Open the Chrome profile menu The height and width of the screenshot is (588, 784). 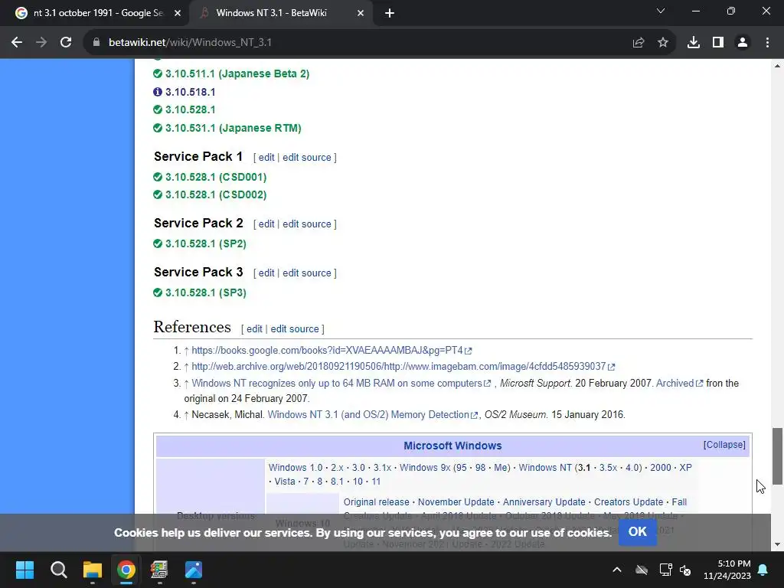click(x=743, y=43)
